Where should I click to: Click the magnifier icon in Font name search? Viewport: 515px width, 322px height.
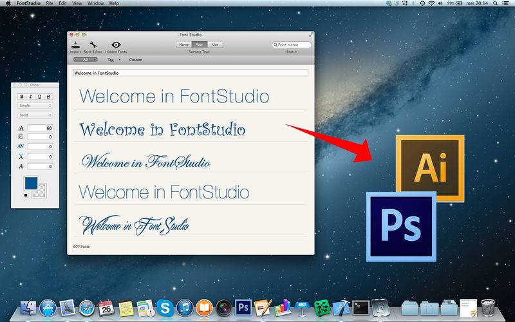point(276,44)
